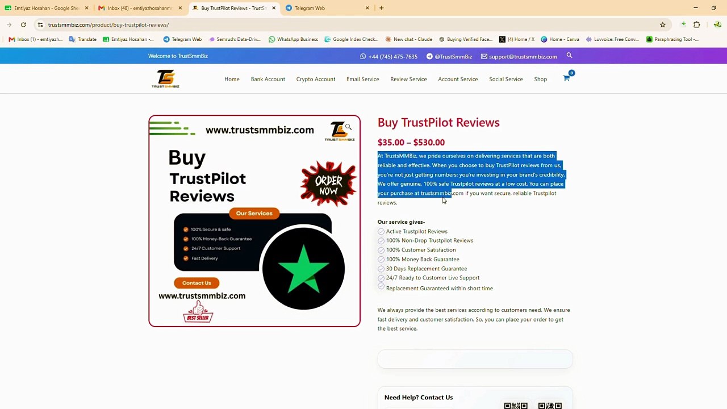
Task: Click 'Active Trustpilot Reviews' list item
Action: point(417,231)
